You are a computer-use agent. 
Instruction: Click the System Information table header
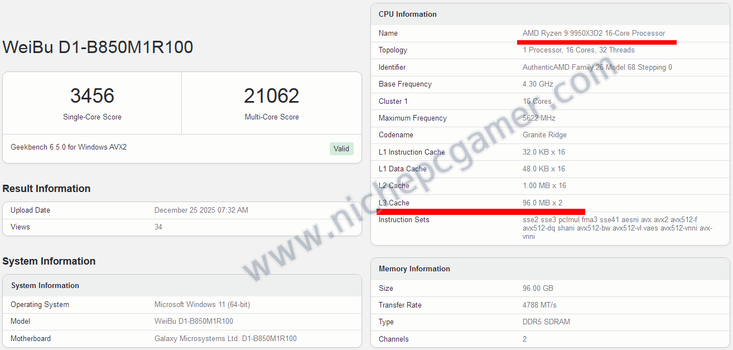pos(45,286)
